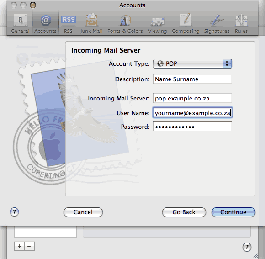Open help from the setup sheet's question mark
The width and height of the screenshot is (265, 259).
point(14,212)
